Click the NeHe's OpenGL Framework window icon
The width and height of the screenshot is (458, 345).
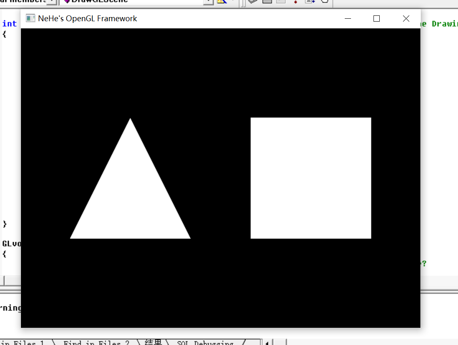pyautogui.click(x=30, y=18)
